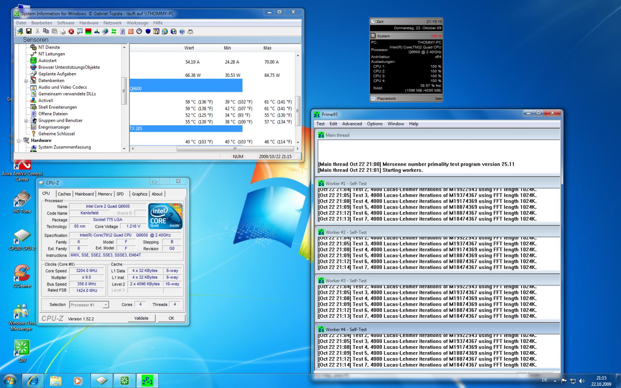Click the scissors cut icon in SIW toolbar

37,31
